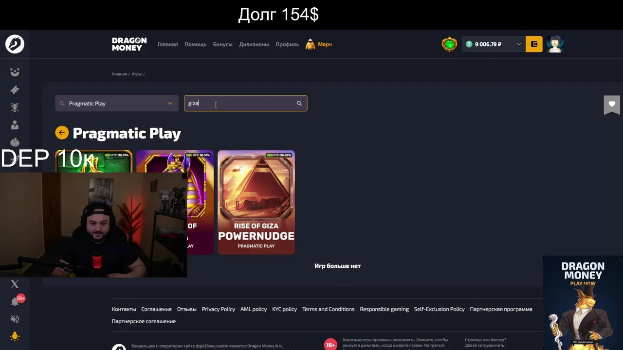Open the X social link icon
623x350 pixels.
point(15,284)
